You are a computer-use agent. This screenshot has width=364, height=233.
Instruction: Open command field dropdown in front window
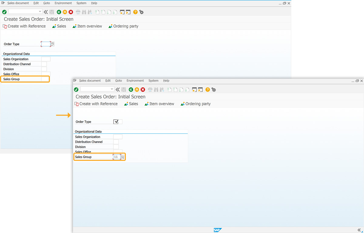tap(112, 89)
